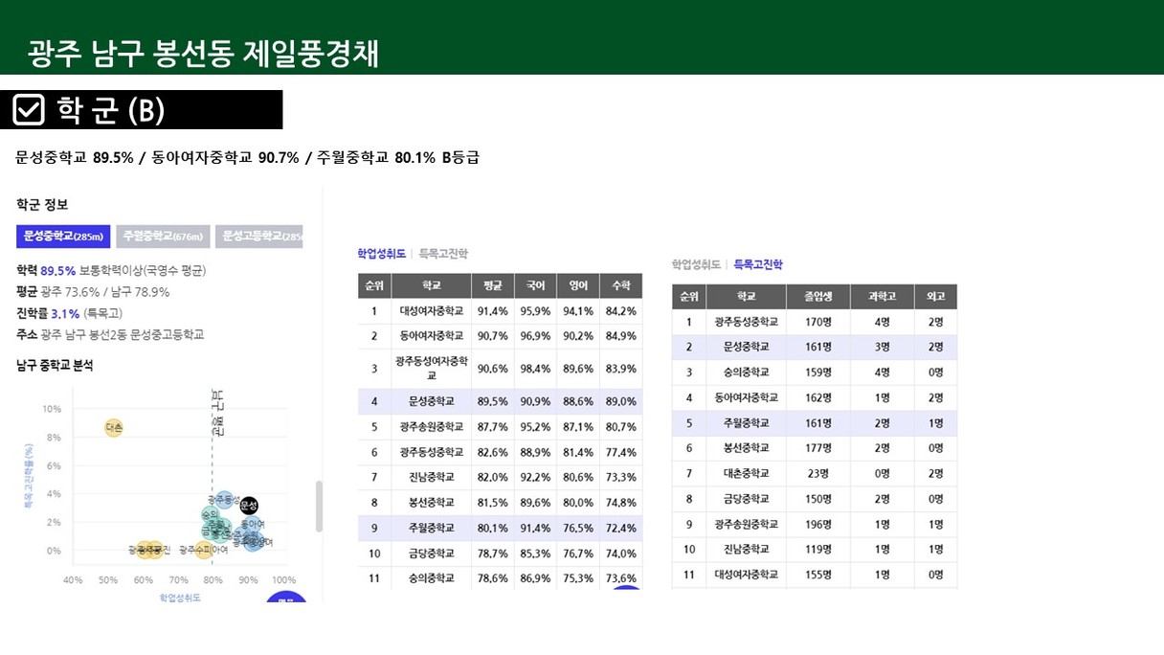Open 특목고진학 tab above the 졸업생 table

click(x=758, y=264)
